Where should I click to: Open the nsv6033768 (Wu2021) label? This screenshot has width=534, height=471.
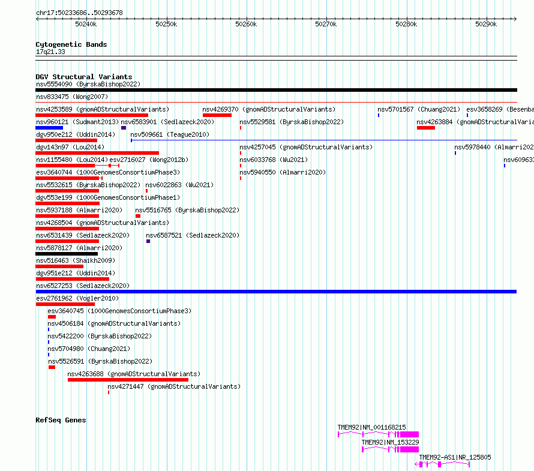[x=274, y=160]
